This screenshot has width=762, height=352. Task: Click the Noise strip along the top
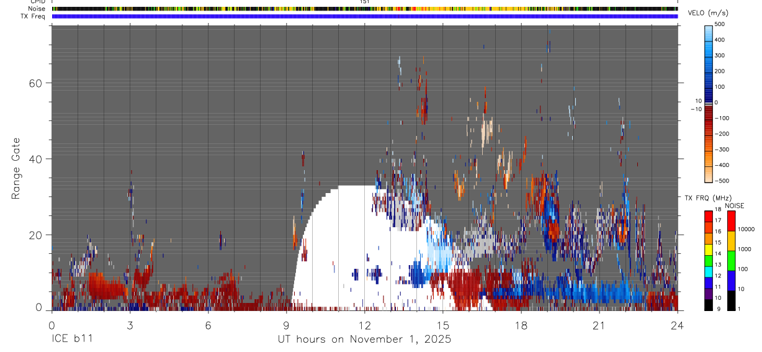click(x=365, y=9)
